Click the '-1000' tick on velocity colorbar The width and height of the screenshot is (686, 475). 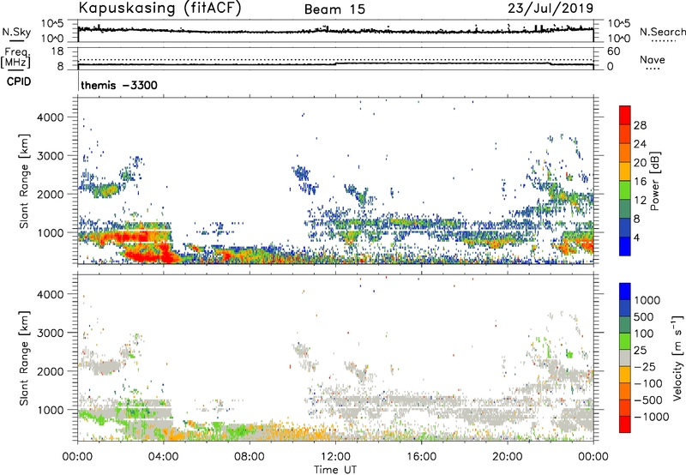tap(651, 417)
